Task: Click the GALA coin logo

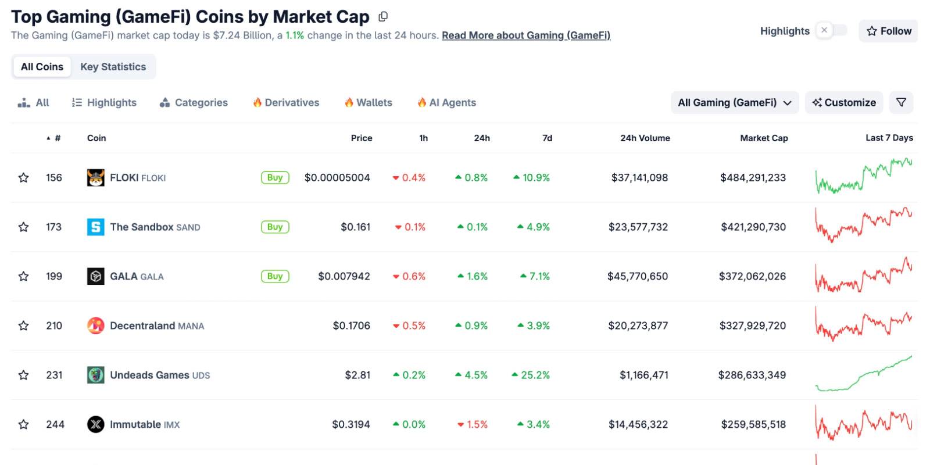Action: click(95, 277)
